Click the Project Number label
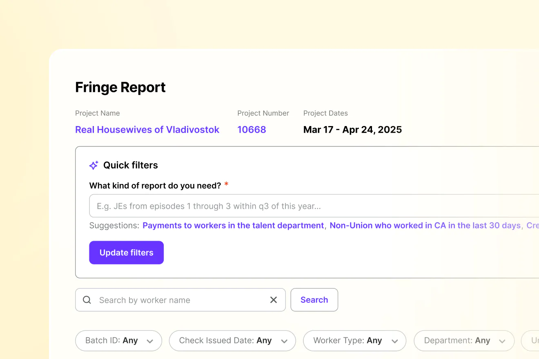 (263, 113)
